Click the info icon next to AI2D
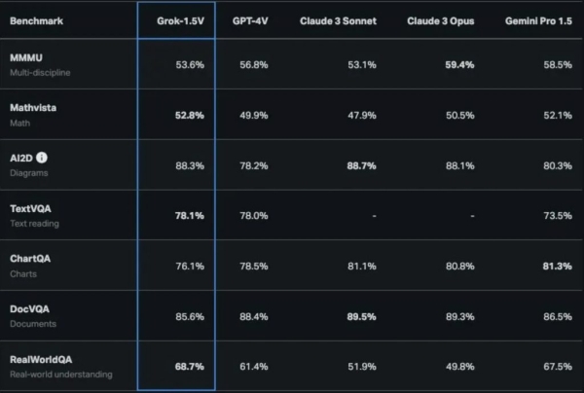584x393 pixels. click(42, 158)
